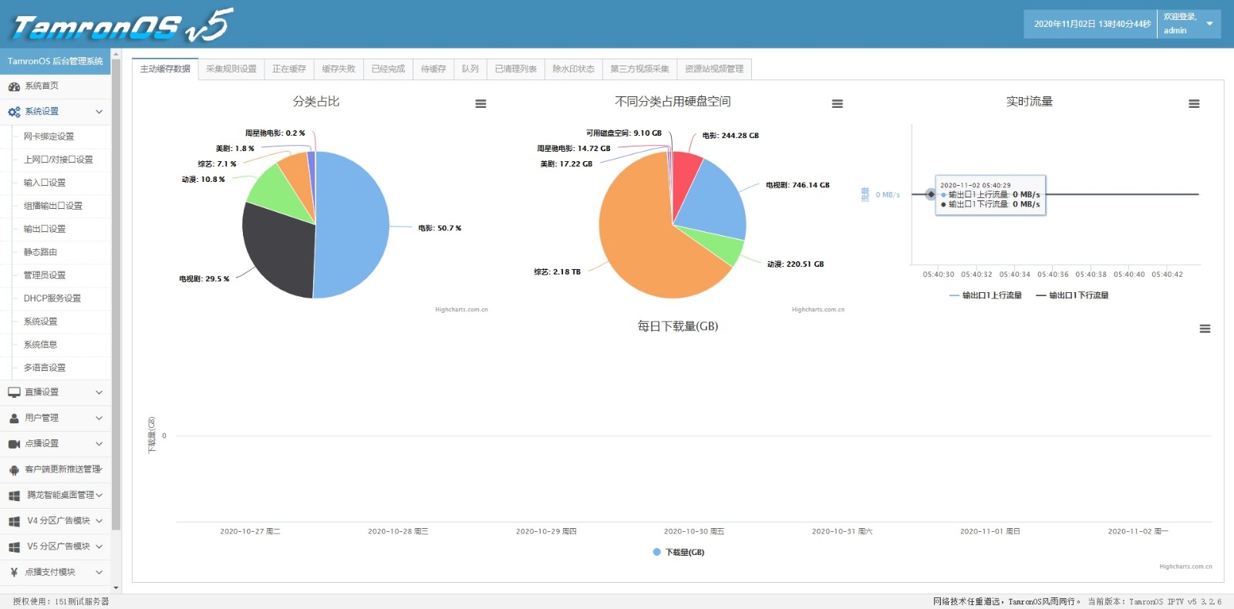Expand the V4 分区广告模块 chevron

click(99, 521)
